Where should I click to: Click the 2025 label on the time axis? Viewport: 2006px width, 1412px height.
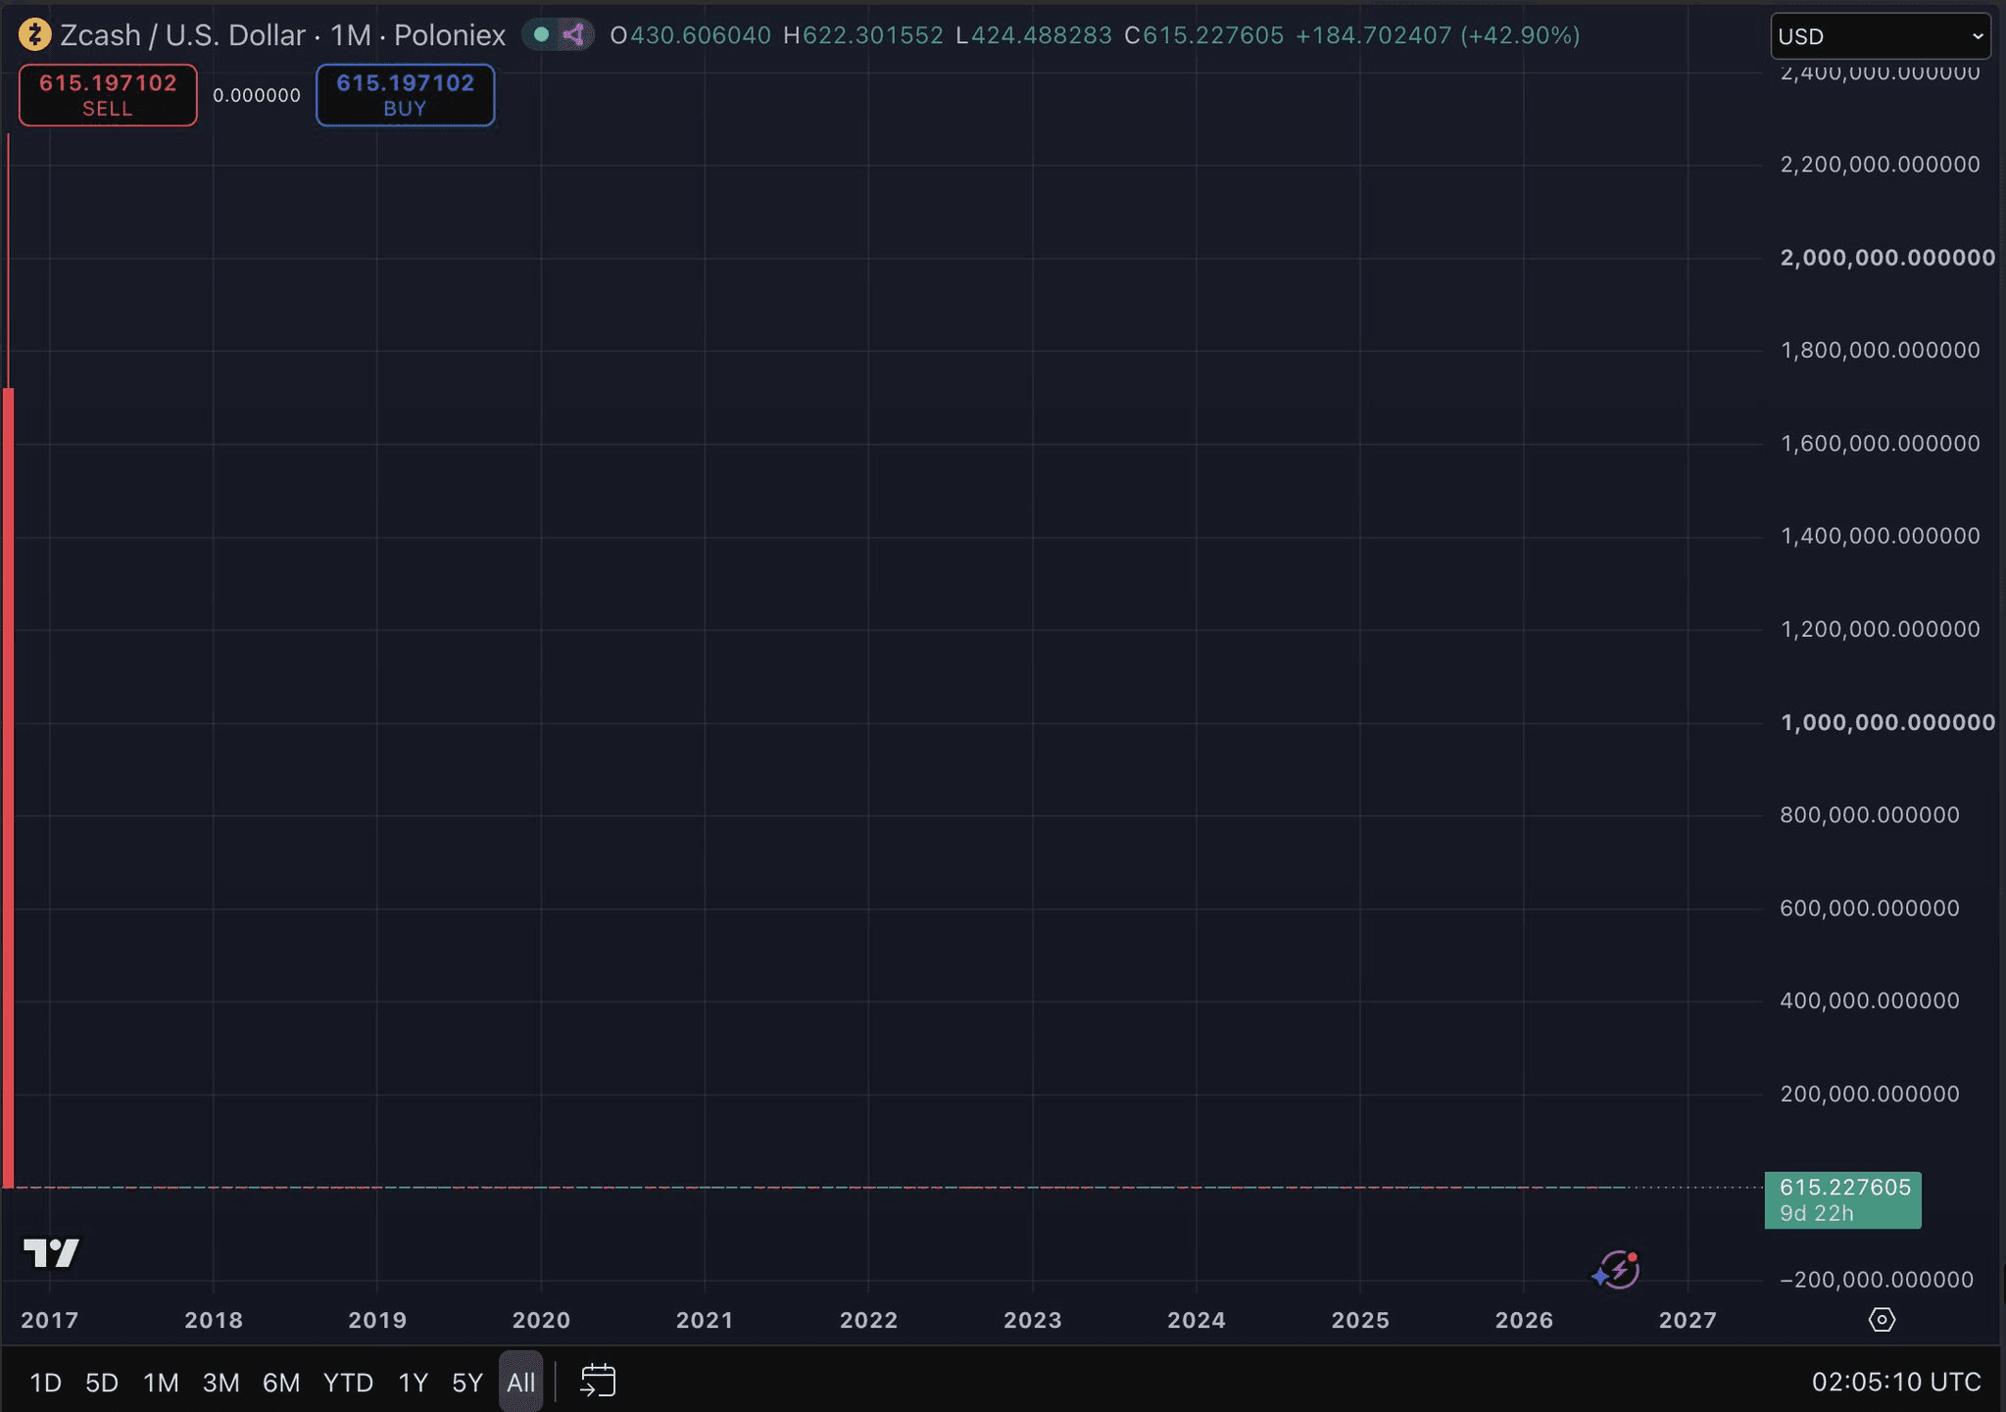click(1360, 1320)
